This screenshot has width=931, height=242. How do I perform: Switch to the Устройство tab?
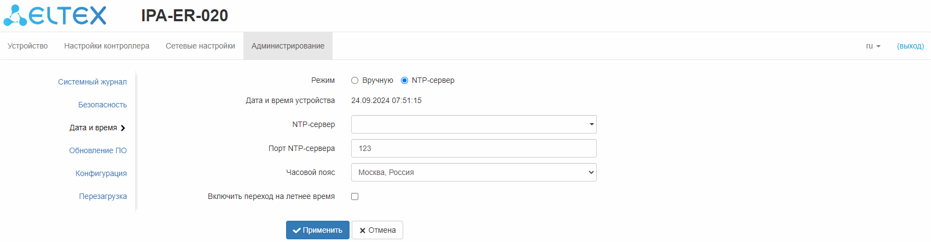(x=28, y=46)
